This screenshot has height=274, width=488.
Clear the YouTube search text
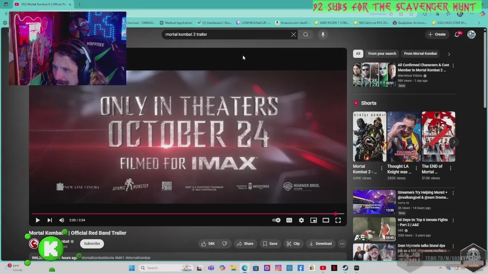(294, 35)
